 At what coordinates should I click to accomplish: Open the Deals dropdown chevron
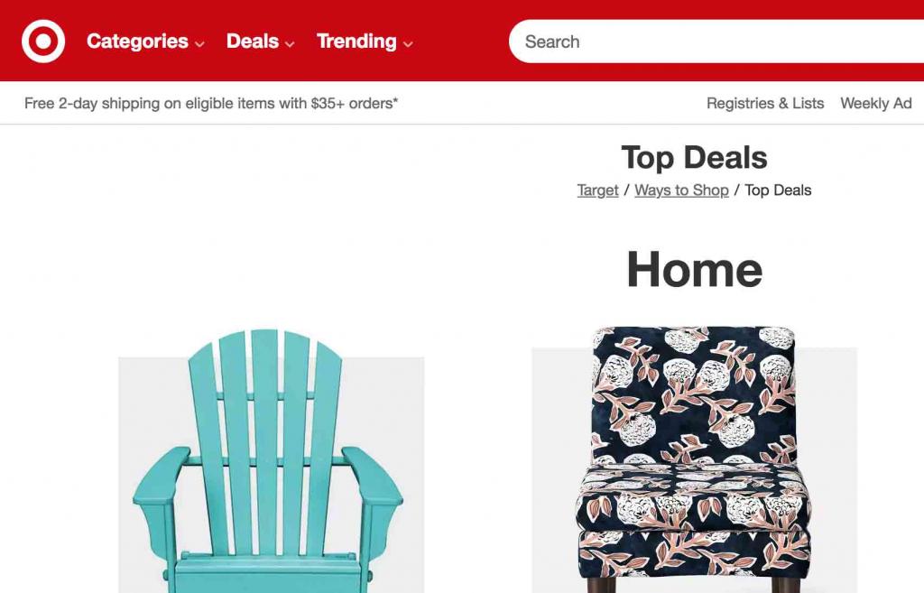click(x=290, y=43)
